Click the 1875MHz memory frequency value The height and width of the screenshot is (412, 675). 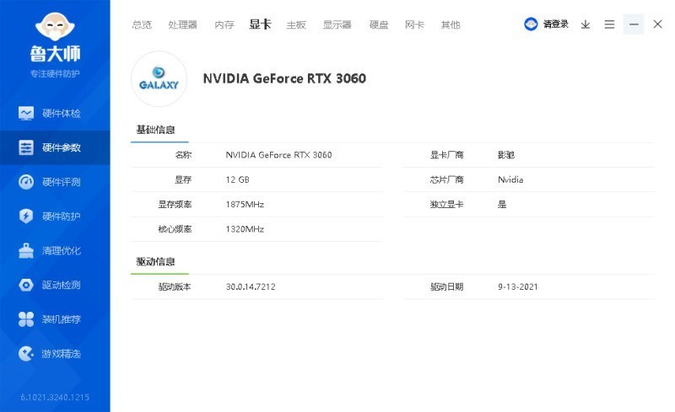(245, 204)
